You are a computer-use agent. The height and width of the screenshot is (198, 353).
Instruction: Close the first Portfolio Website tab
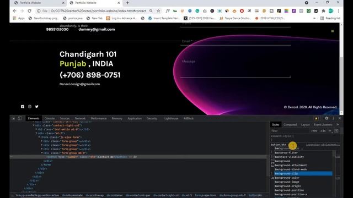click(x=63, y=3)
